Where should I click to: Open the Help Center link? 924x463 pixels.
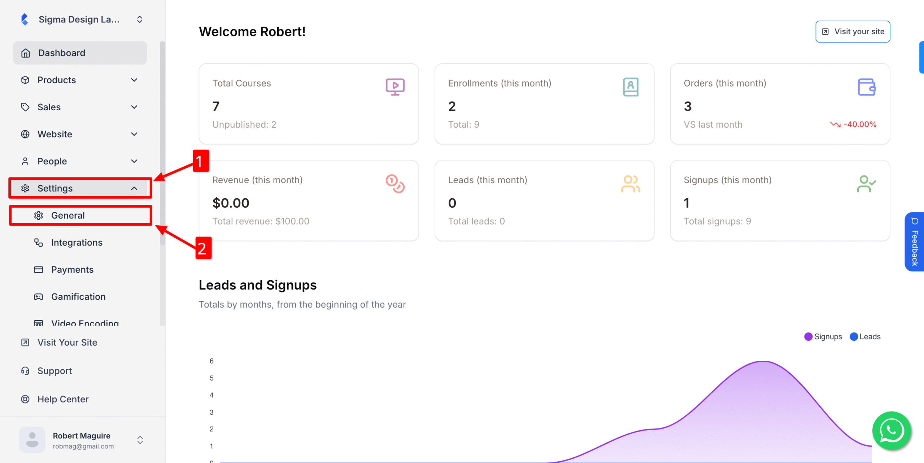click(63, 399)
